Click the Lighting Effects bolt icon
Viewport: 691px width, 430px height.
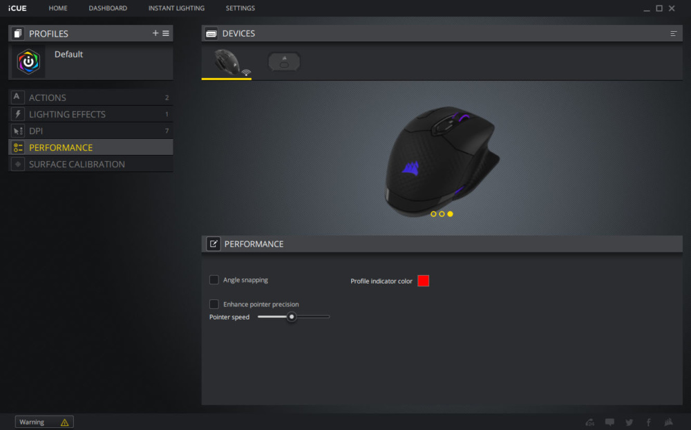18,114
